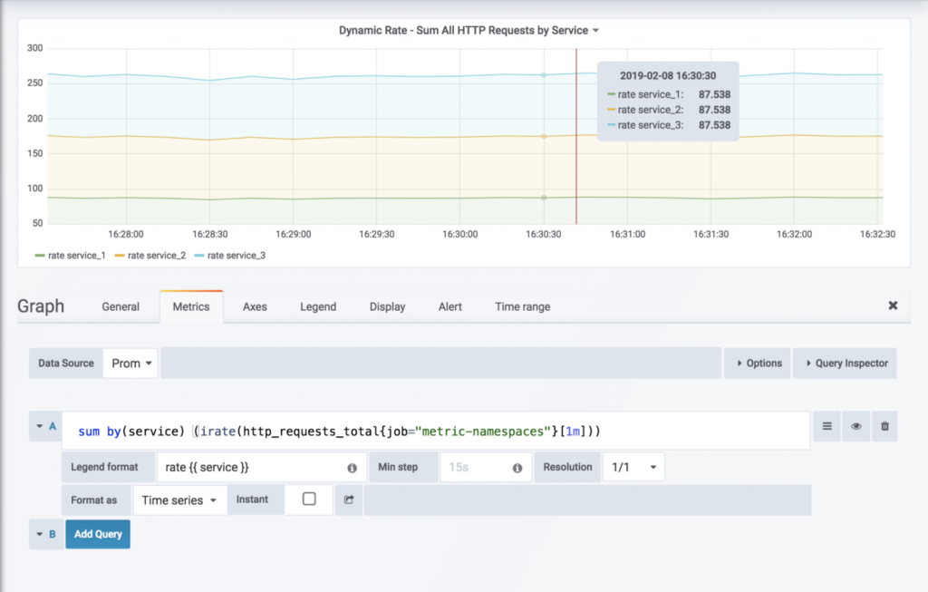Enable the Instant checkbox
This screenshot has width=928, height=592.
click(x=309, y=500)
